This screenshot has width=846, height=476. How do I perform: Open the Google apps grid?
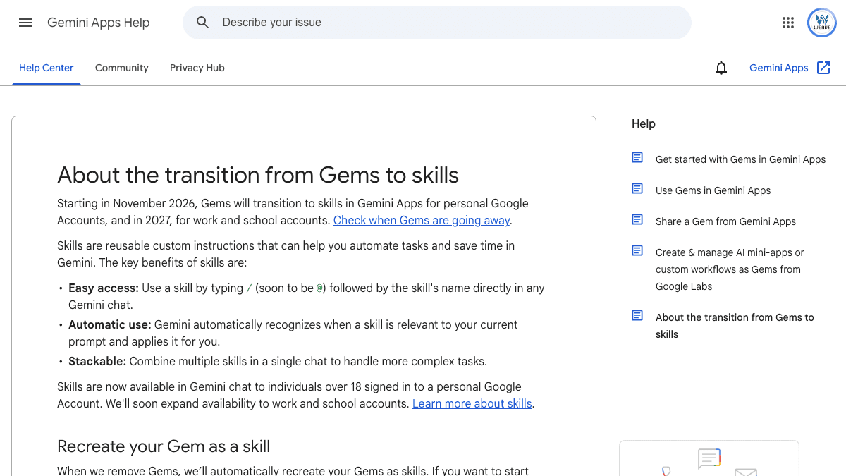tap(788, 23)
